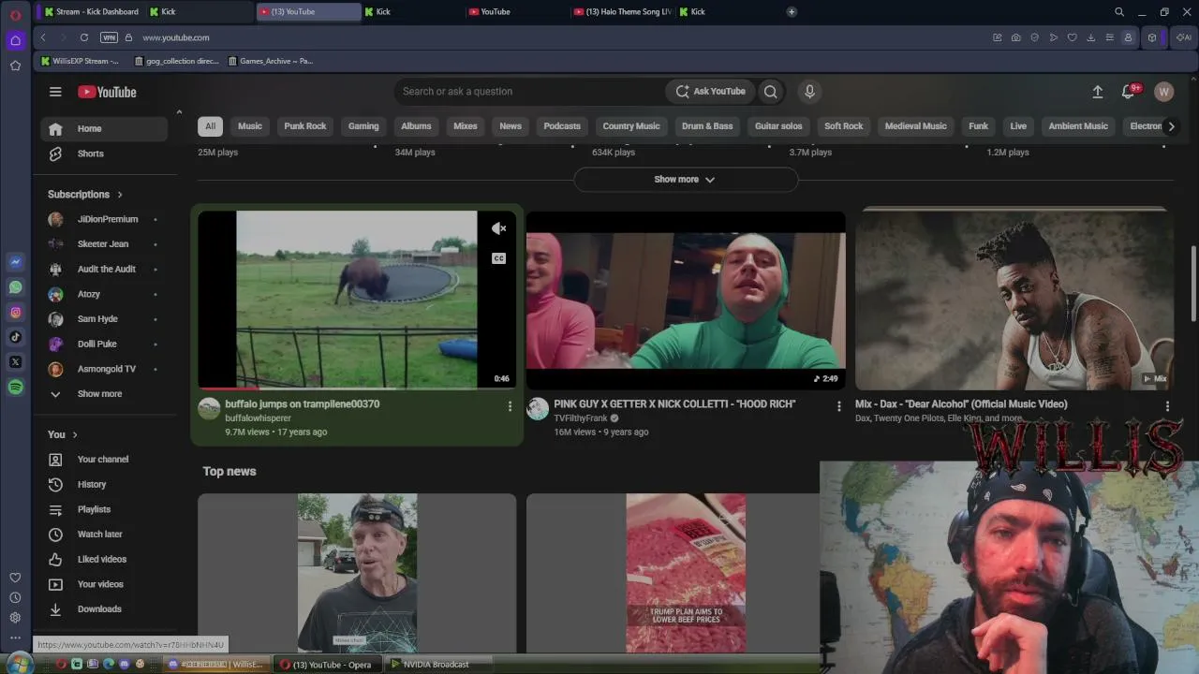1199x674 pixels.
Task: Open a new browser tab
Action: coord(792,12)
